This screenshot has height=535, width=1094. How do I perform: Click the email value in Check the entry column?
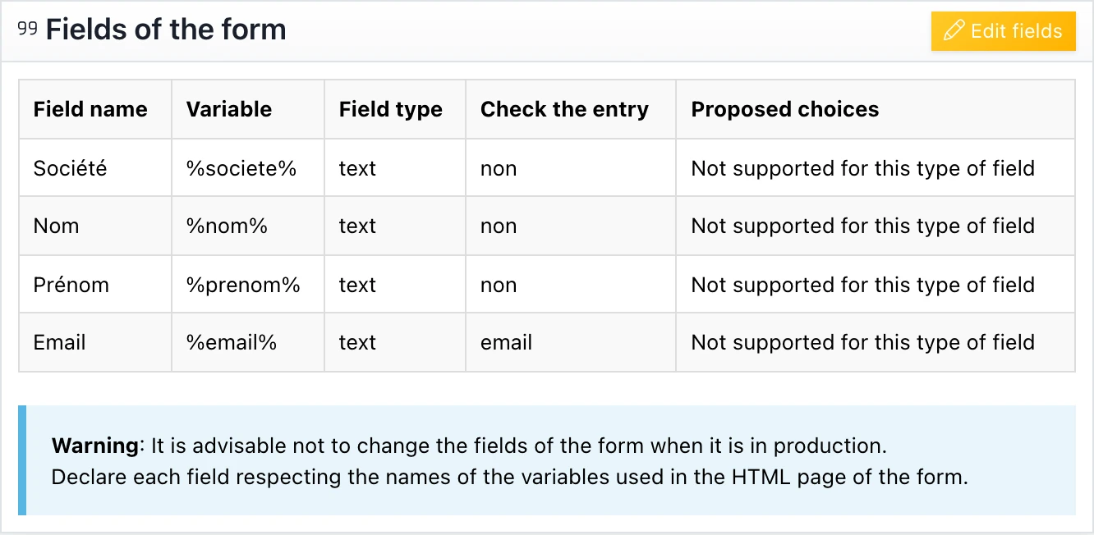pyautogui.click(x=506, y=342)
